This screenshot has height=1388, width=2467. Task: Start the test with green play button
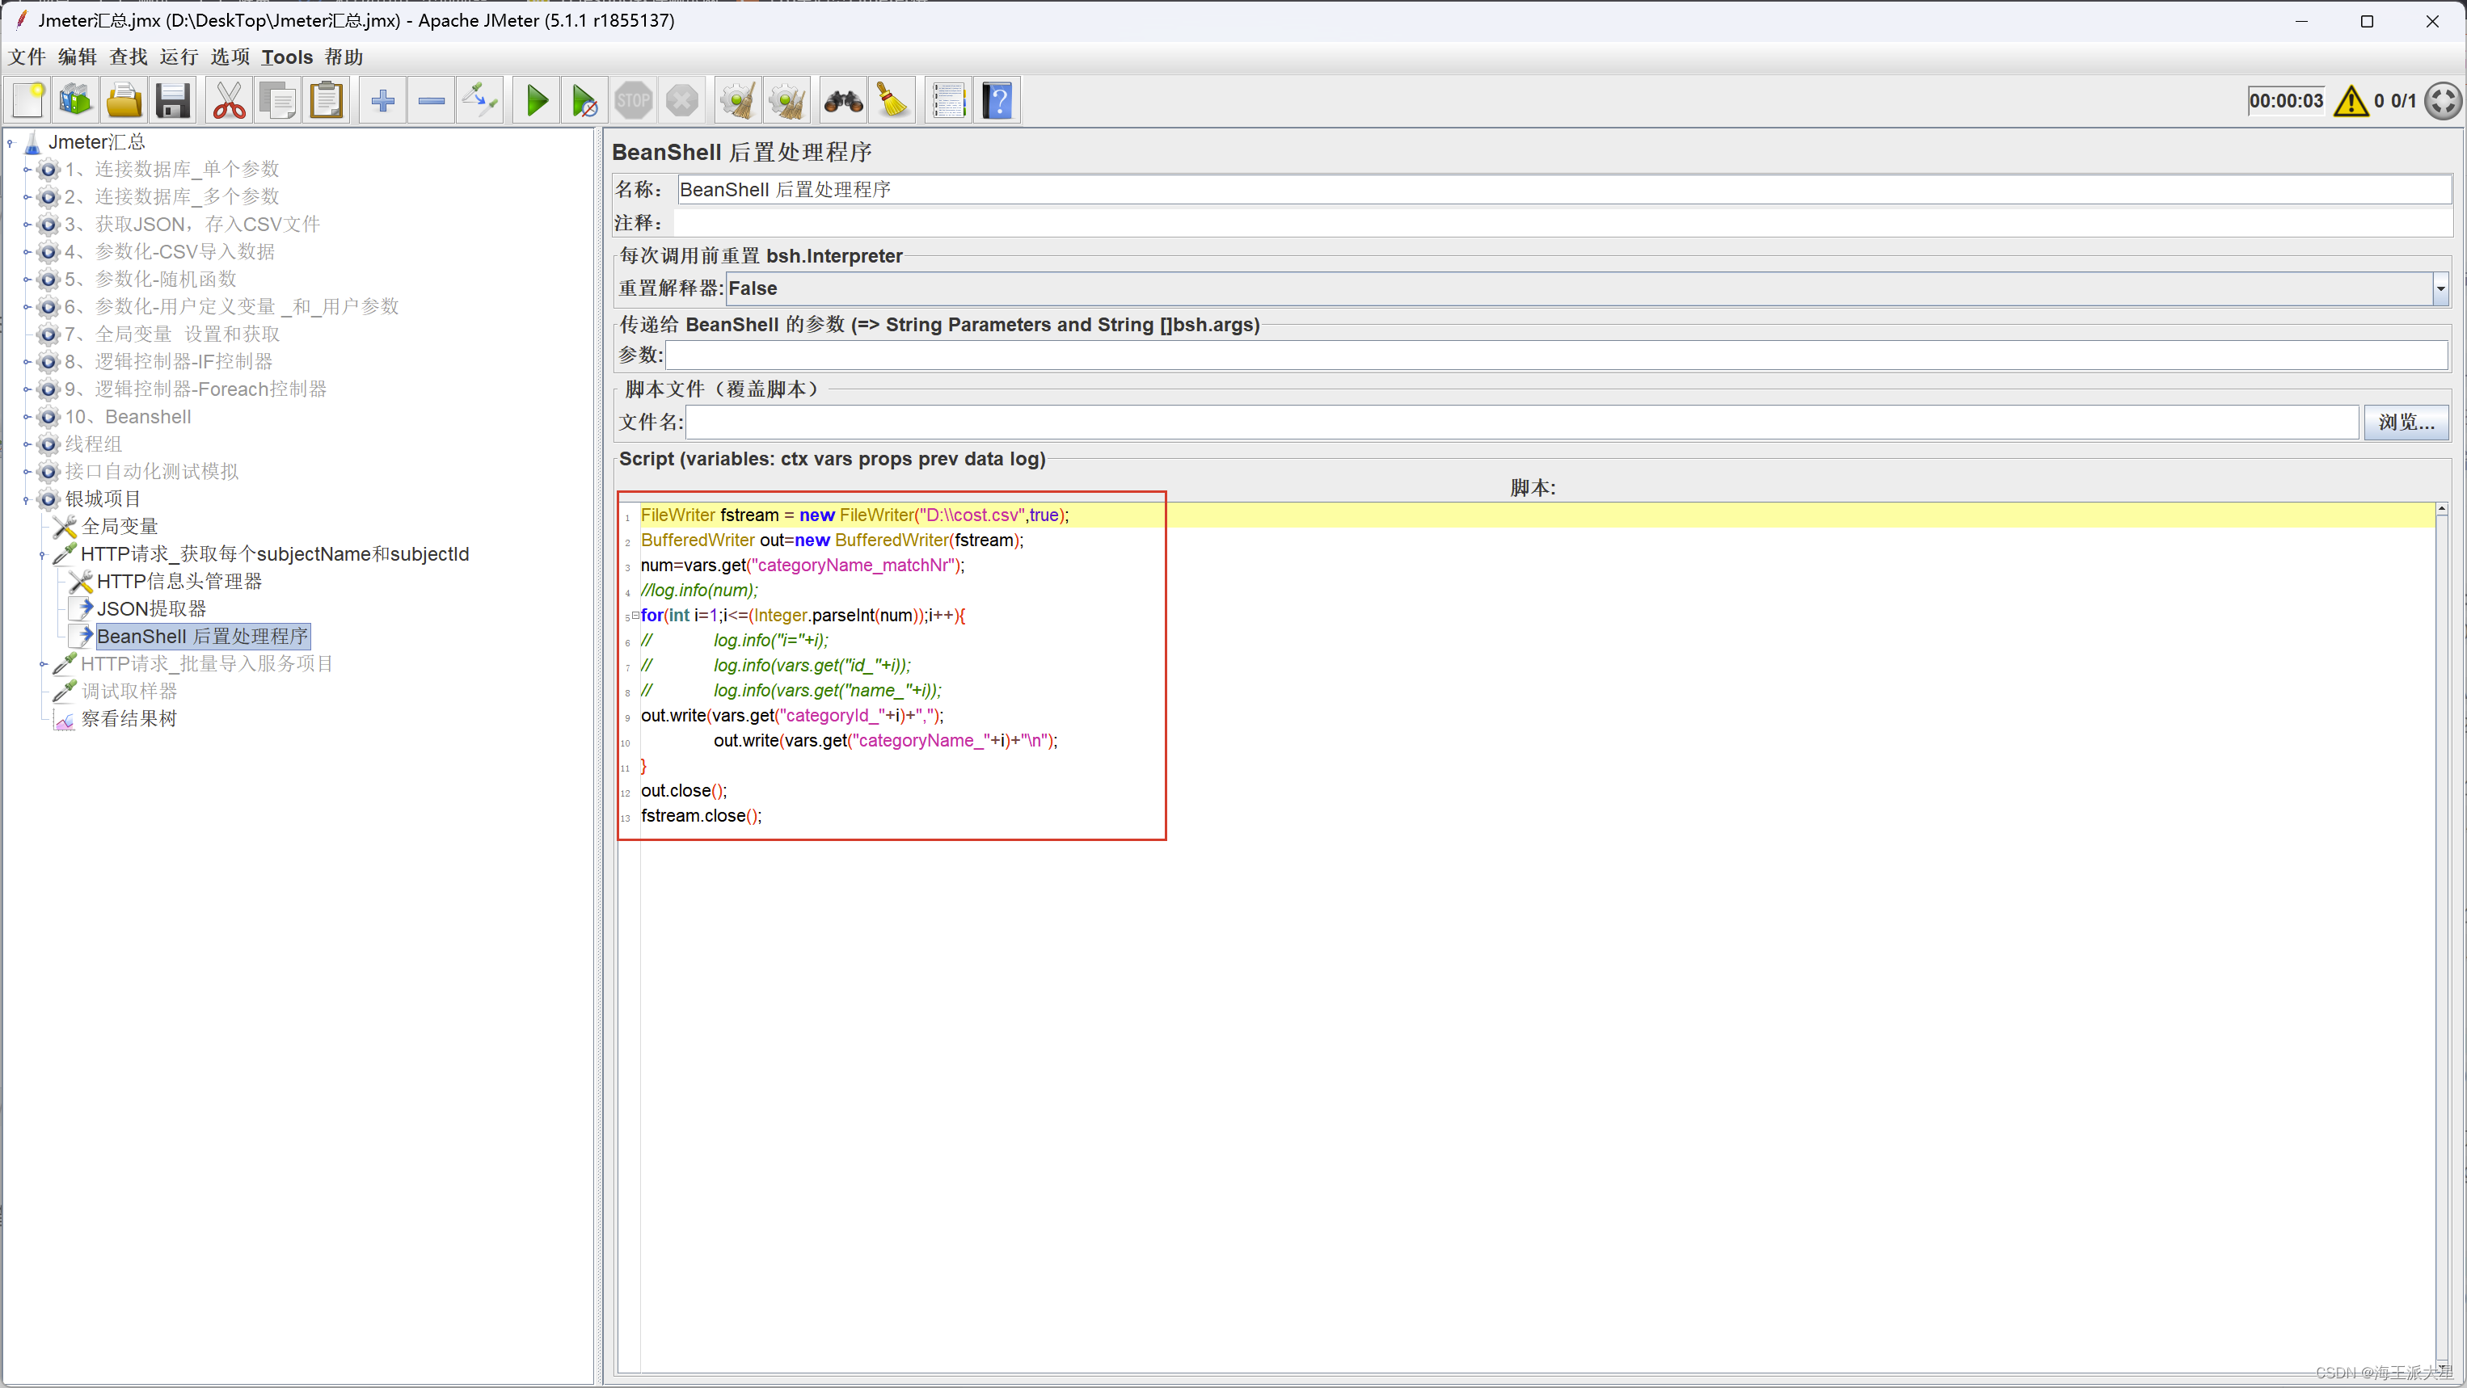tap(535, 99)
